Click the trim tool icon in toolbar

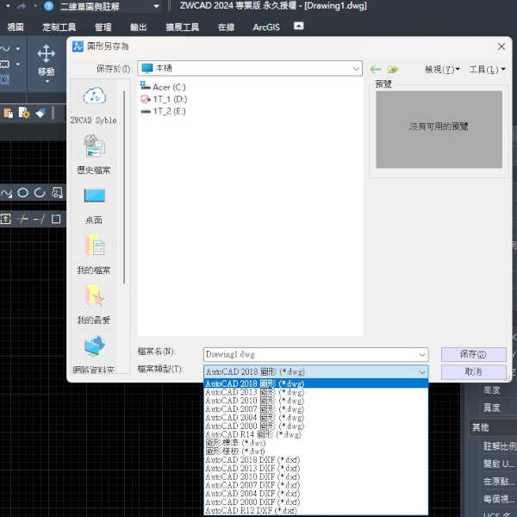click(x=23, y=219)
